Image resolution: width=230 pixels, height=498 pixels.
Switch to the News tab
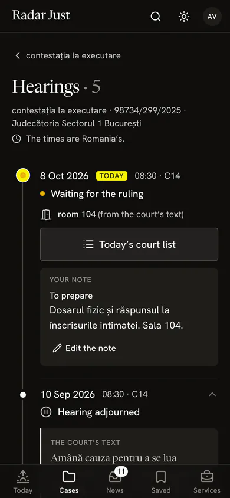(115, 482)
